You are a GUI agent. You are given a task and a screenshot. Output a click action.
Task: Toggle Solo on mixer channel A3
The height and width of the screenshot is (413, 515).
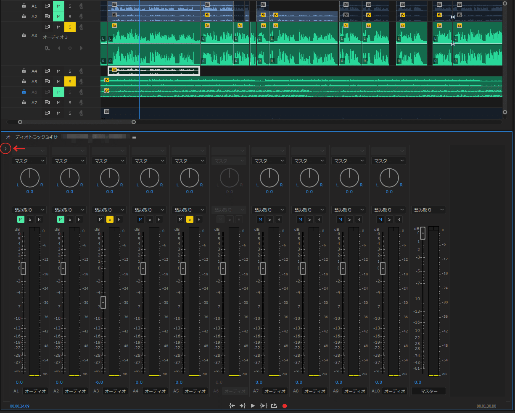click(110, 219)
